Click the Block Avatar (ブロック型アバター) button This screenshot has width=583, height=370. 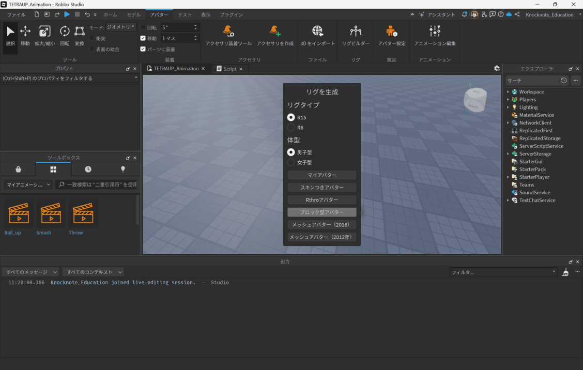[x=322, y=212]
